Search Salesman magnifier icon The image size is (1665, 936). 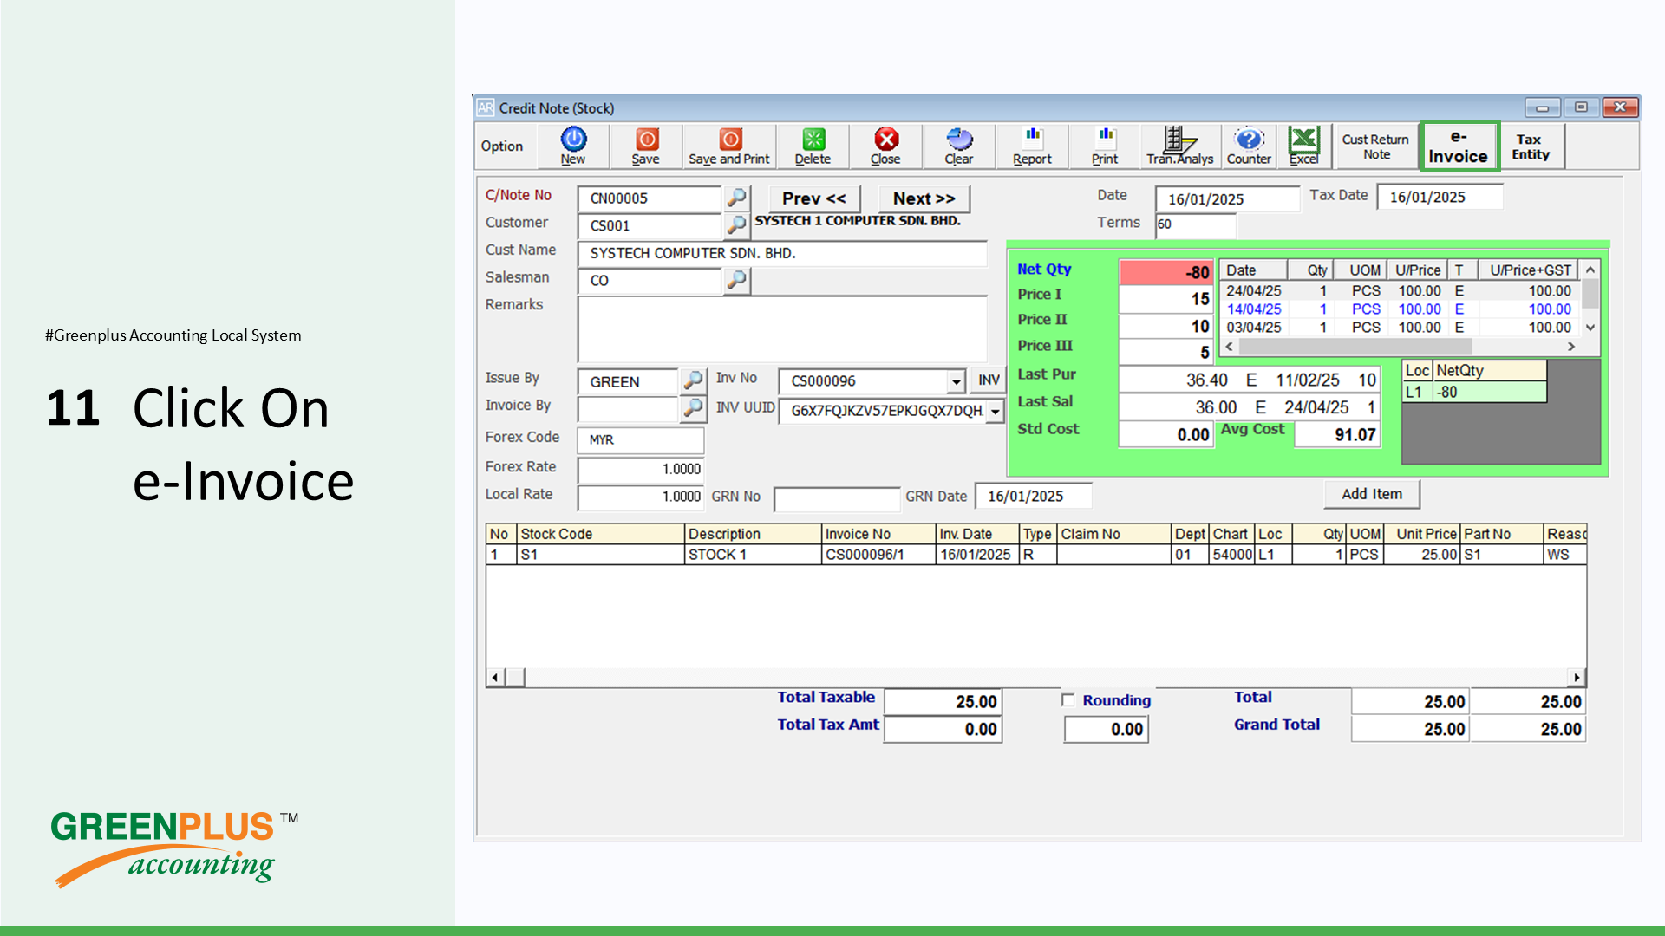pyautogui.click(x=736, y=280)
